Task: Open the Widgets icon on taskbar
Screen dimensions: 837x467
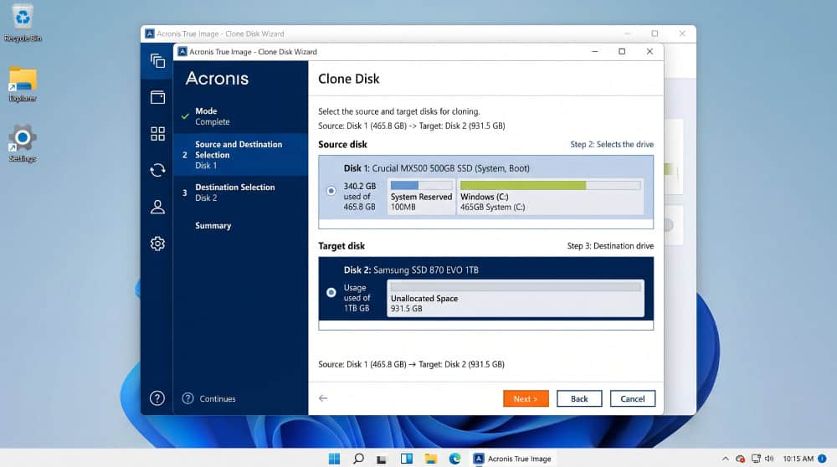Action: coord(407,459)
